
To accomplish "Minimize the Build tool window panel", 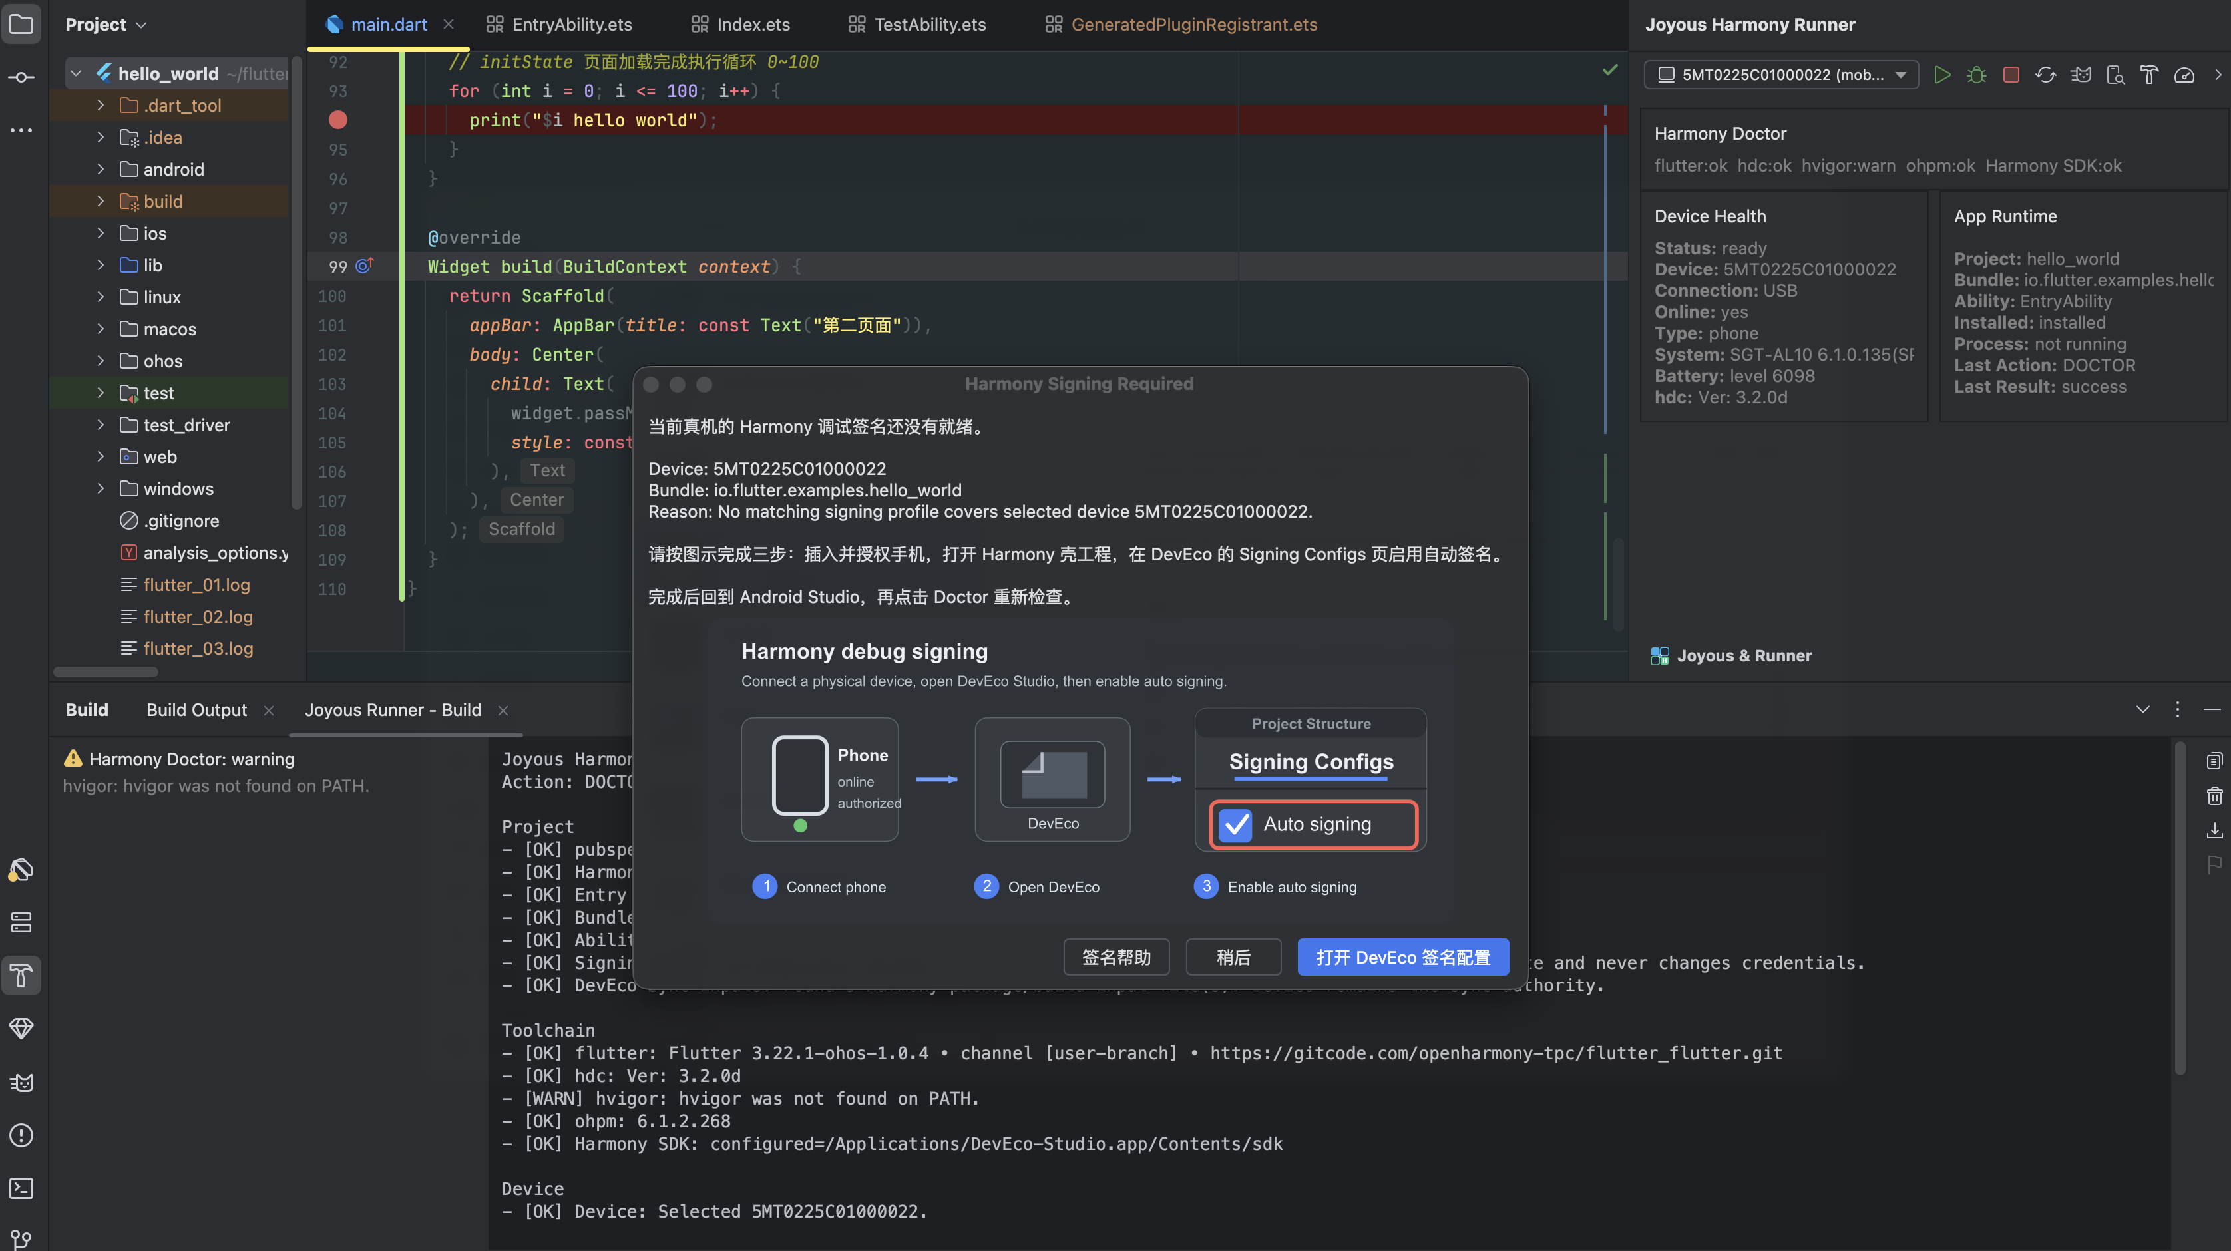I will [2212, 709].
